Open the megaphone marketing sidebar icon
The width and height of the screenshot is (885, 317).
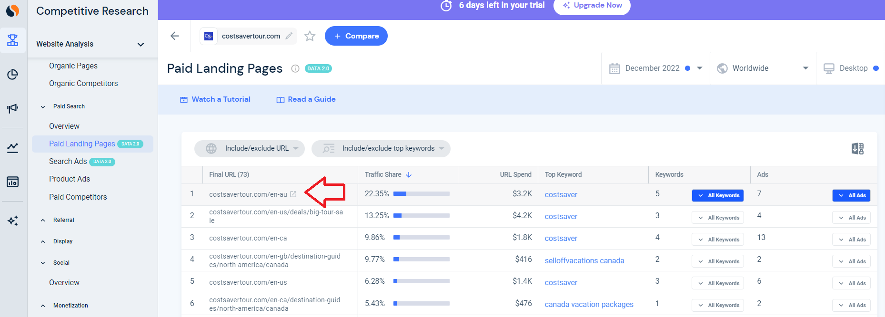pos(13,108)
